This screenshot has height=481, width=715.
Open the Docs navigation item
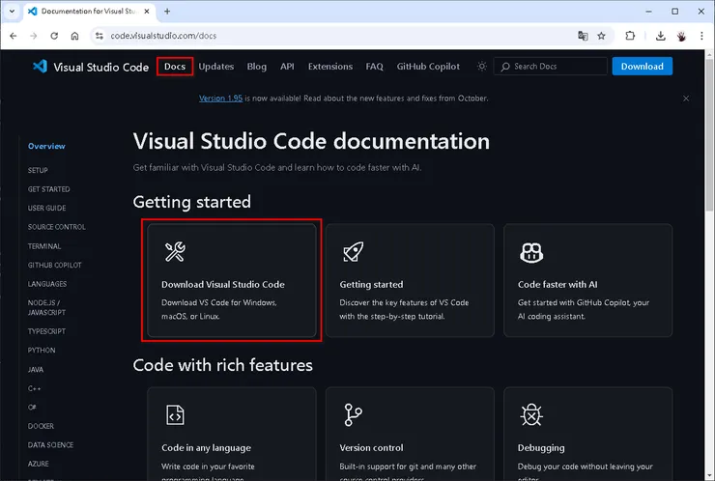click(x=175, y=67)
